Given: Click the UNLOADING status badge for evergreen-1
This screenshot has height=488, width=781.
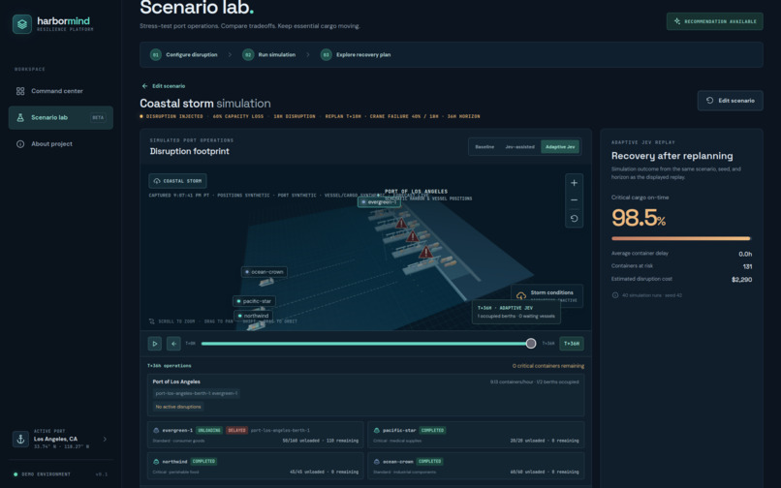Looking at the screenshot, I should pyautogui.click(x=208, y=430).
